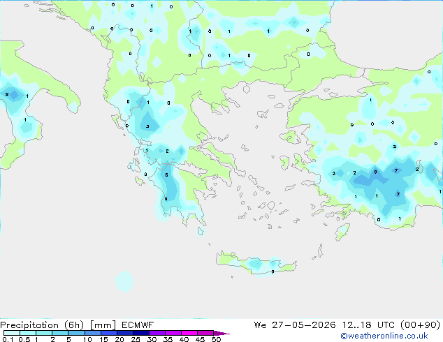443x342 pixels.
Task: Click the '10' legend scale label
Action: 87,339
